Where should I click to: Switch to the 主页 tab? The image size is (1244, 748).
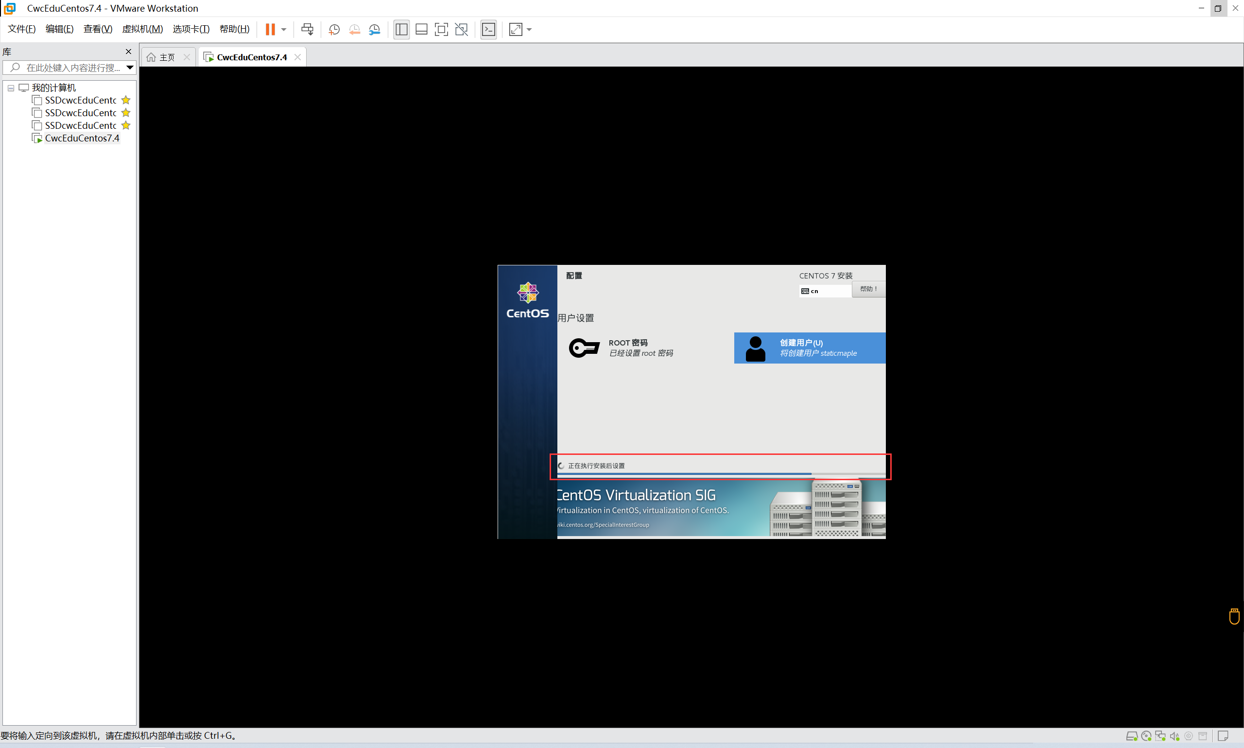pos(166,57)
